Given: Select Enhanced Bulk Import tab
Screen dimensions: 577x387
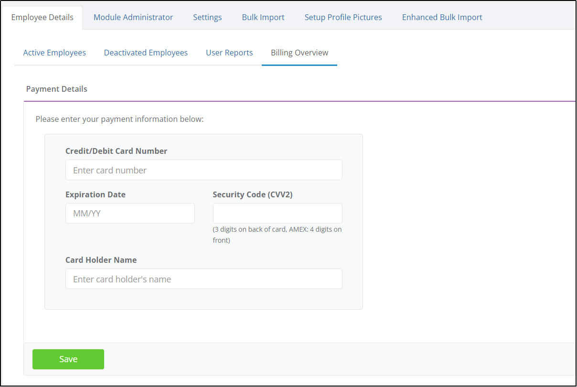Looking at the screenshot, I should (442, 17).
